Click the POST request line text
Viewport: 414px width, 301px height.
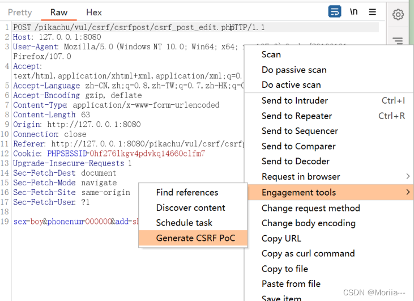pos(139,27)
